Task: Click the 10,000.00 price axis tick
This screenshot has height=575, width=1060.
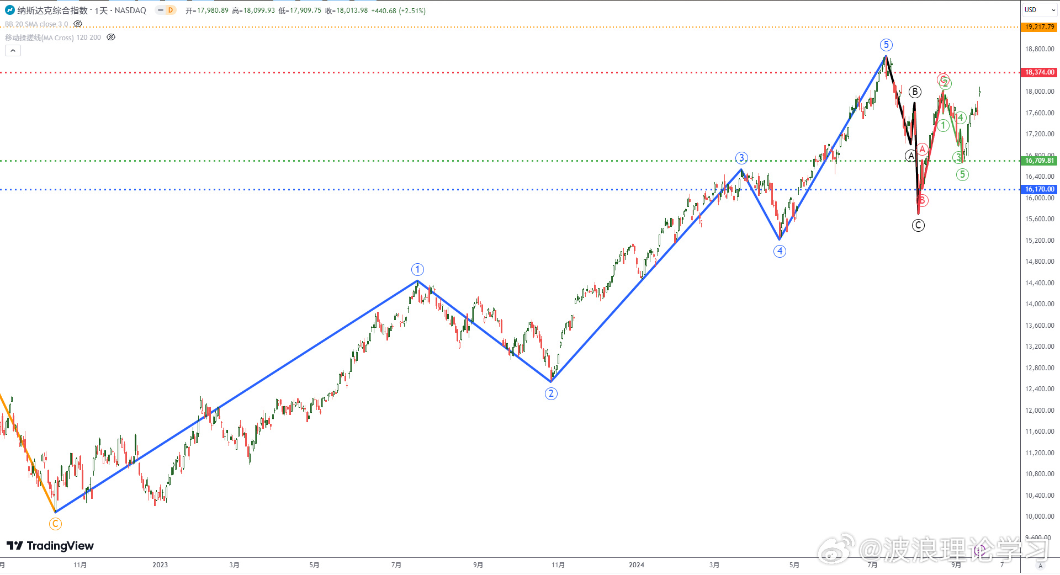Action: 1040,517
